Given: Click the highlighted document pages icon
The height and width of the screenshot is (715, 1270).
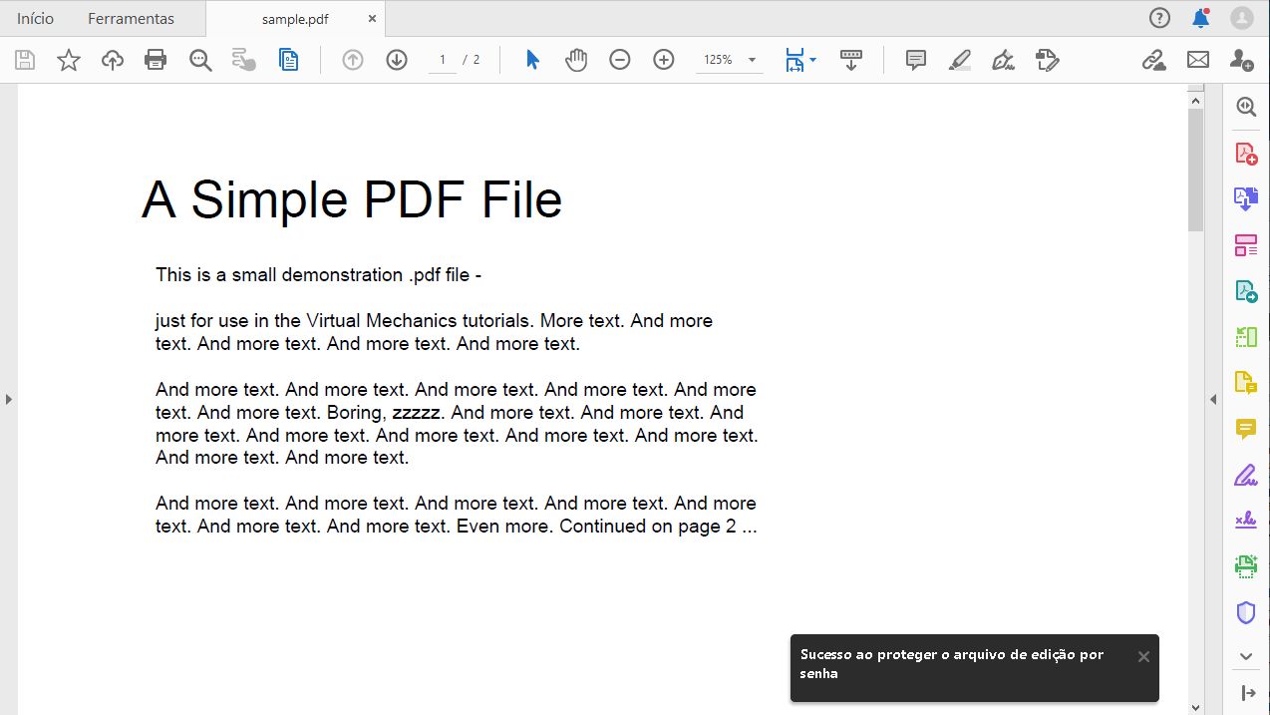Looking at the screenshot, I should 288,60.
